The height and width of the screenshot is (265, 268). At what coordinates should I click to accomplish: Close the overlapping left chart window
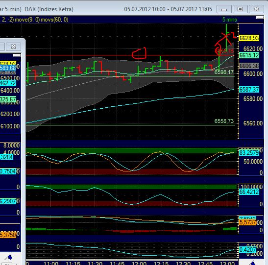click(x=14, y=47)
